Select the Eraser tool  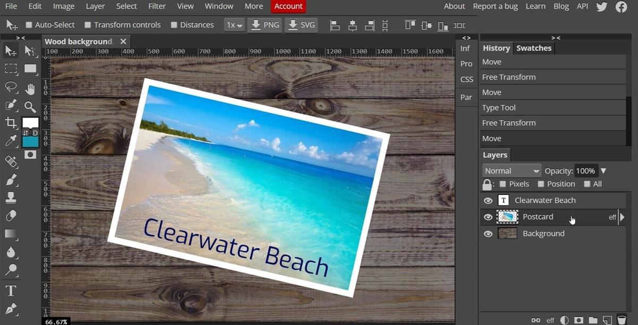click(x=11, y=216)
